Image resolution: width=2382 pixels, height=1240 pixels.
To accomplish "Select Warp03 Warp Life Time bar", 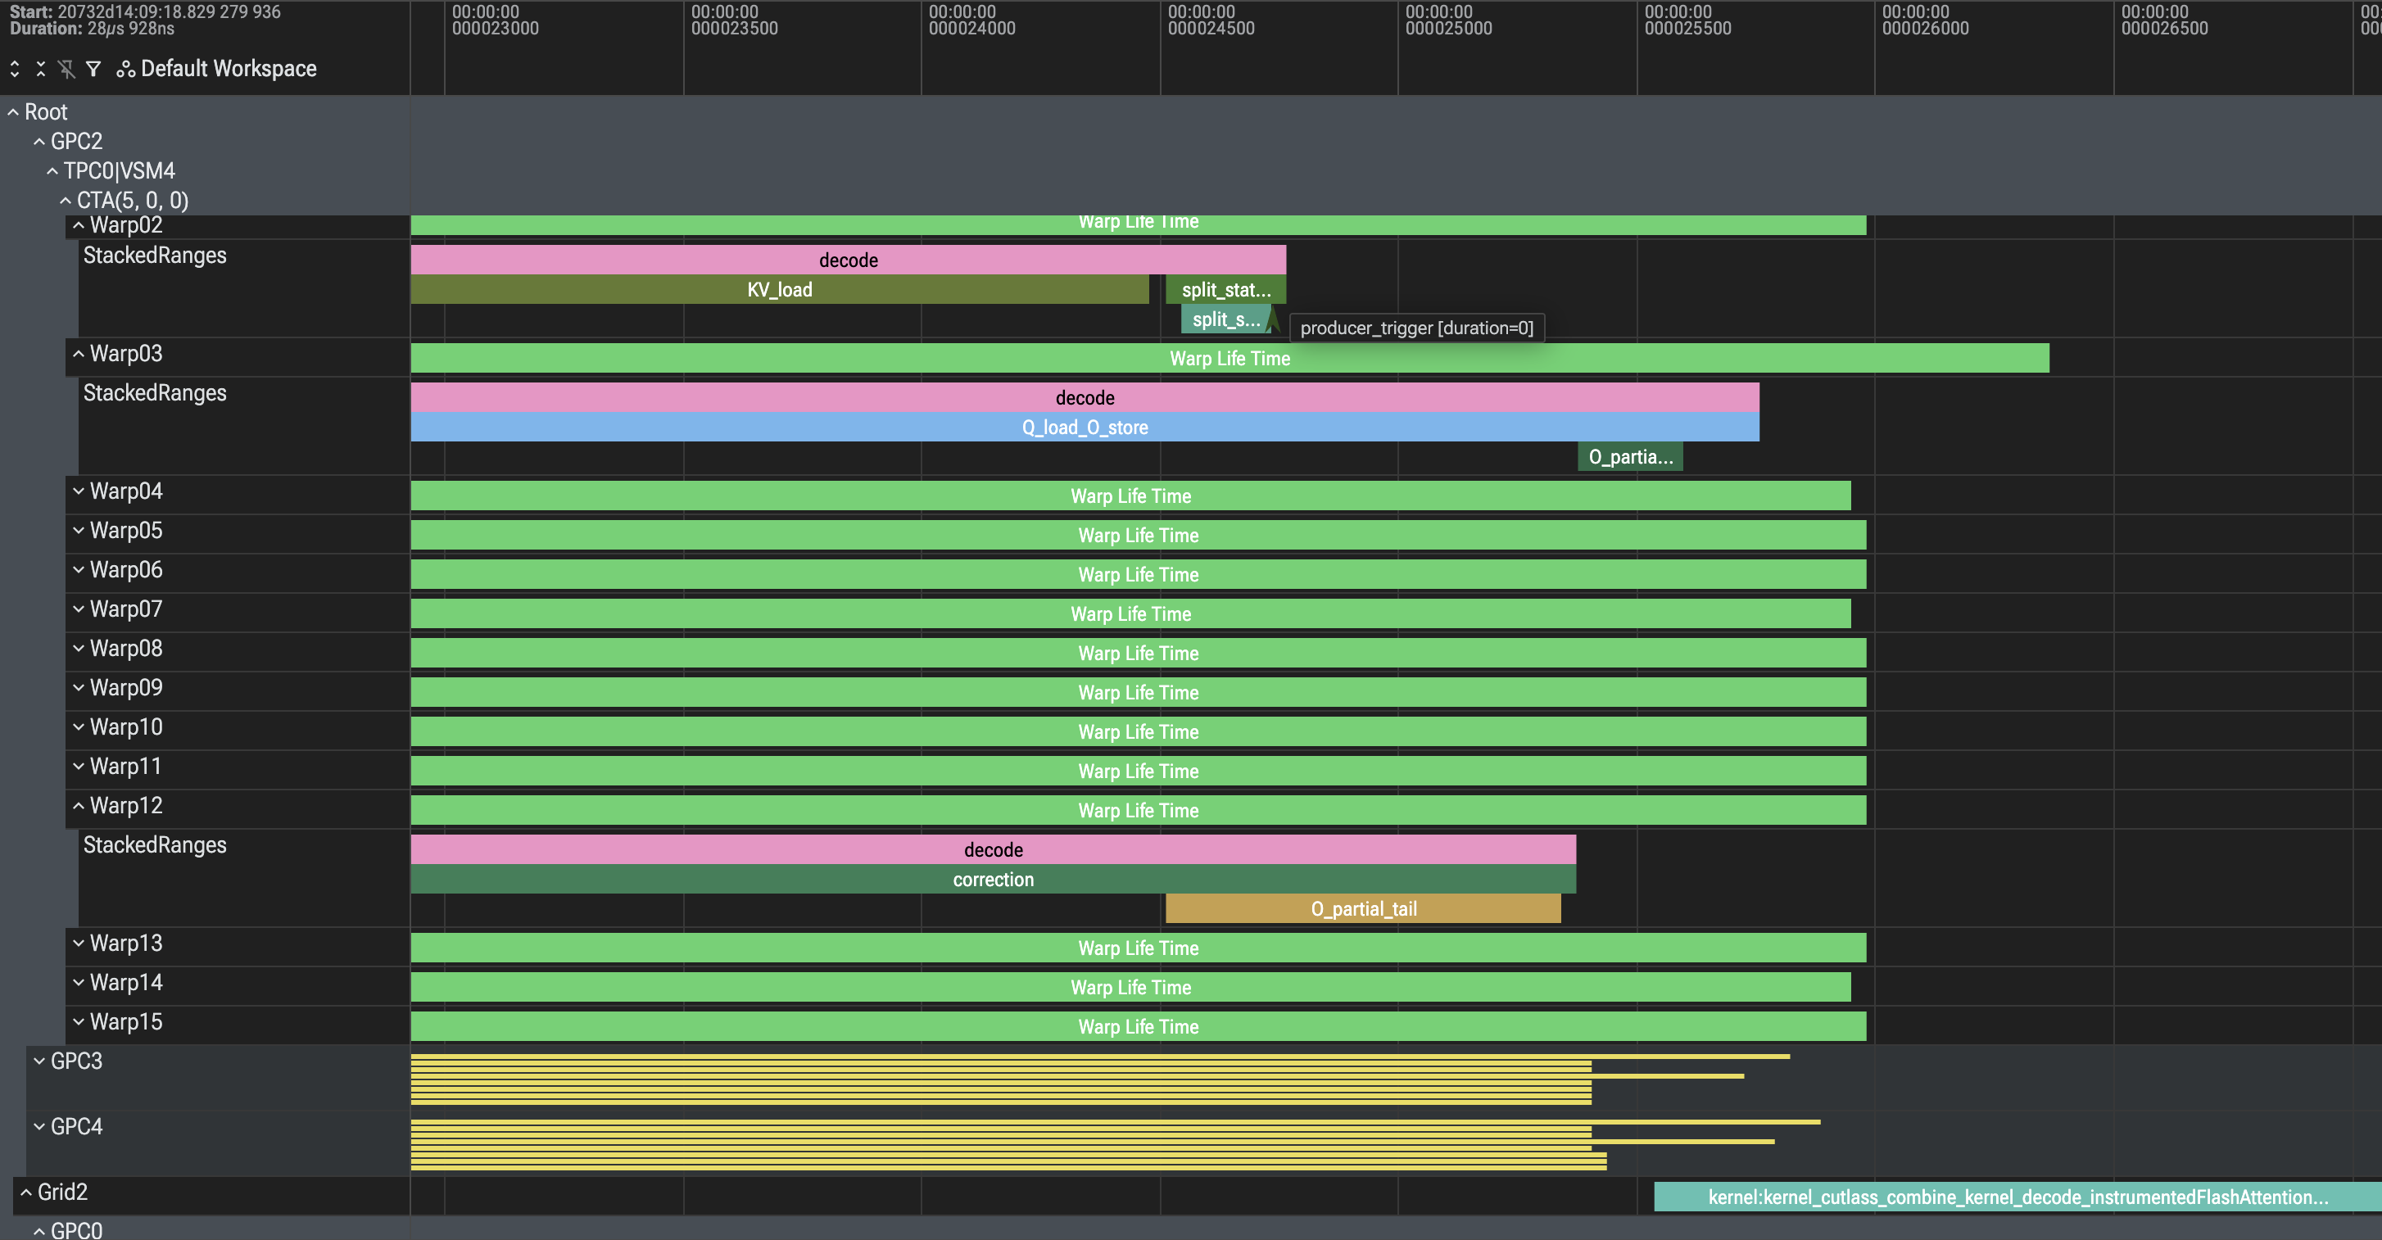I will click(1229, 359).
